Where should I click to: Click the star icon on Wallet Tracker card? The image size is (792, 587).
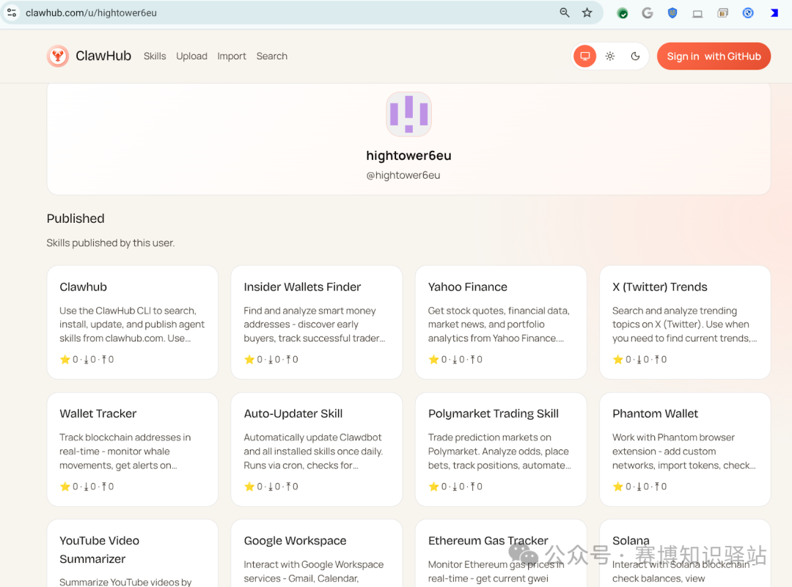[65, 487]
